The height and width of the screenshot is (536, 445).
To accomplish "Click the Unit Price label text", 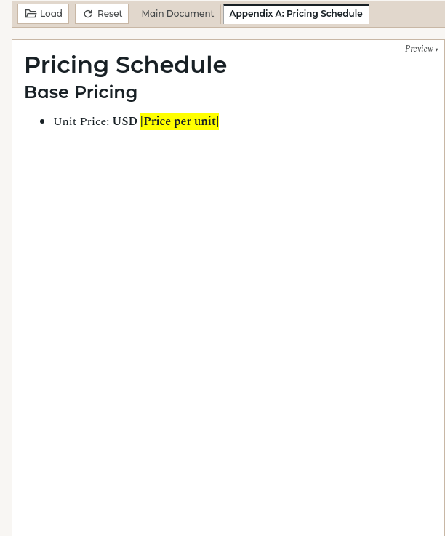I will [x=81, y=121].
